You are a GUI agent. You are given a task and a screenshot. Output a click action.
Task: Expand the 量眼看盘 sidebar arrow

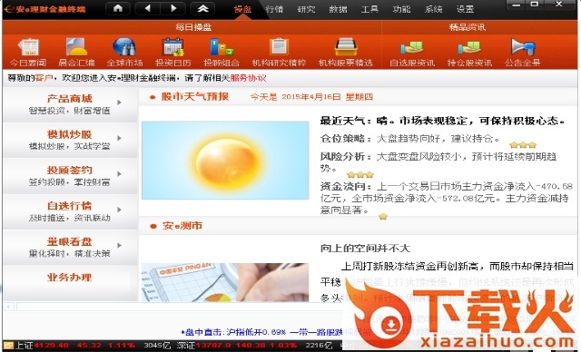(x=119, y=245)
